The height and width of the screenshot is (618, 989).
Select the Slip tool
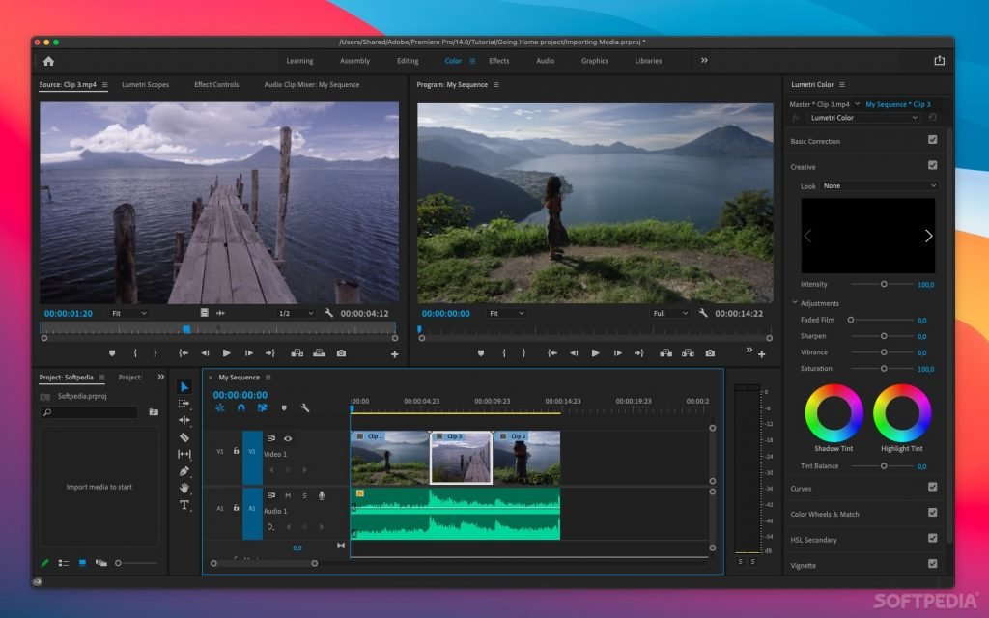click(x=184, y=454)
